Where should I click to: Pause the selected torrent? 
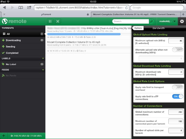[x=50, y=22]
